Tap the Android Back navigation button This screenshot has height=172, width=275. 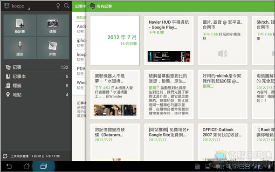(9, 166)
